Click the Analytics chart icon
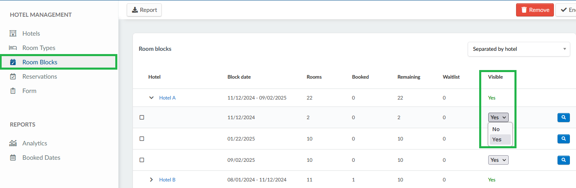Screen dimensions: 576x188 tap(13, 143)
